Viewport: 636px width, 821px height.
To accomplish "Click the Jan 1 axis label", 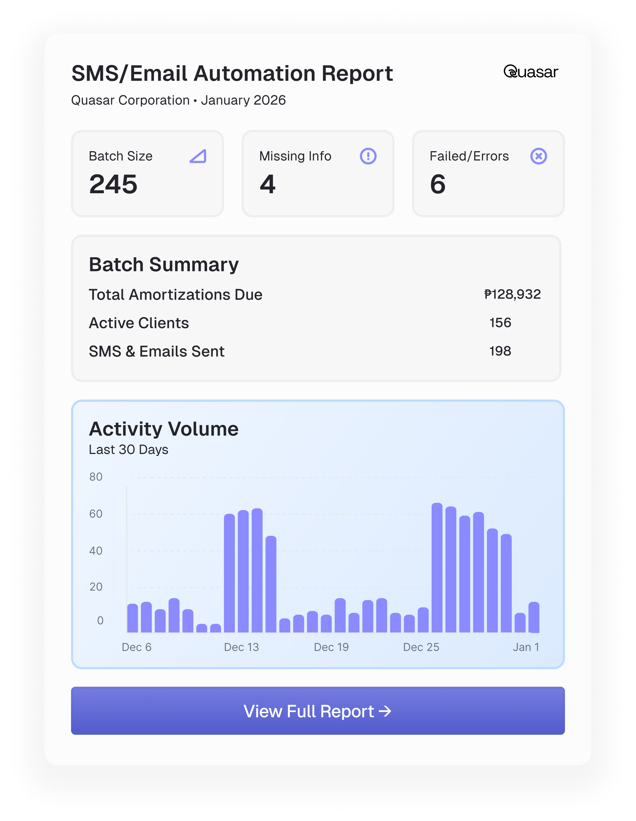I will coord(526,647).
